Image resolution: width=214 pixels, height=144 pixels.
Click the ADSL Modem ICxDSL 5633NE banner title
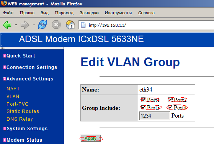point(81,39)
